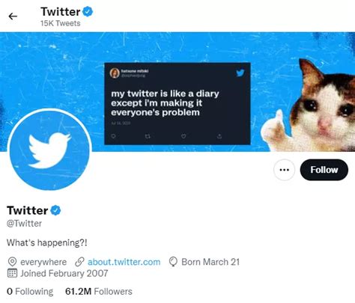Click the share icon in the banner tweet

[x=219, y=136]
